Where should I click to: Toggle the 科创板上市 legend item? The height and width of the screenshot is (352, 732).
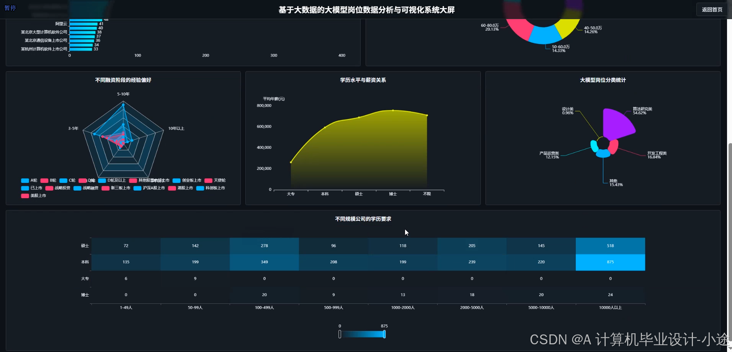tap(211, 188)
